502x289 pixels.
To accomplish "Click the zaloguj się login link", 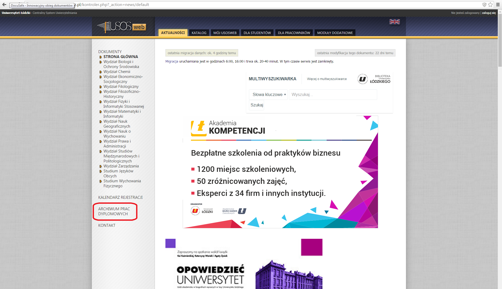I will pyautogui.click(x=489, y=13).
